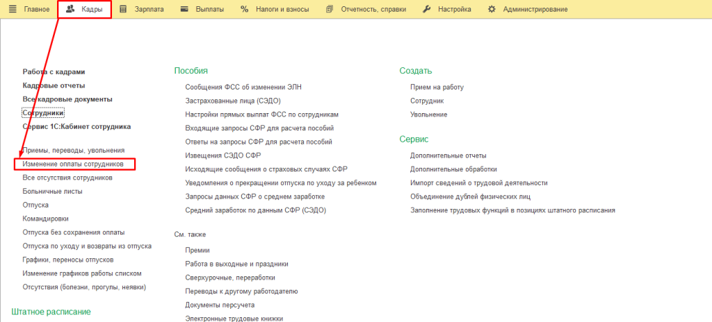Open the Зарплата menu section
Image resolution: width=712 pixels, height=322 pixels.
[x=149, y=9]
